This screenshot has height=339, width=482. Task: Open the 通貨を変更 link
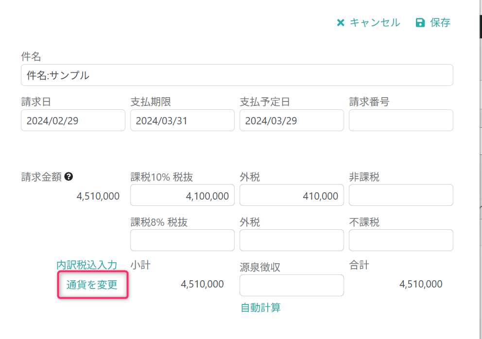[x=92, y=285]
